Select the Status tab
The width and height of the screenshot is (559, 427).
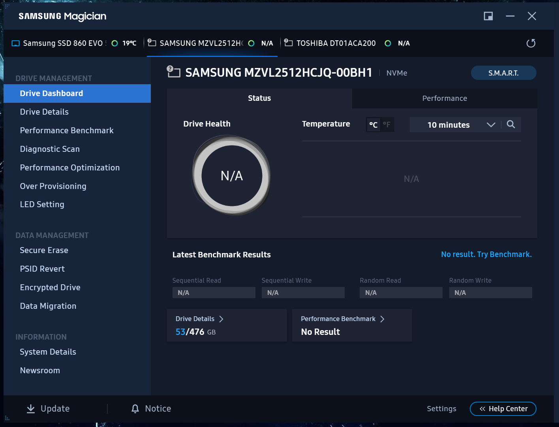coord(259,98)
